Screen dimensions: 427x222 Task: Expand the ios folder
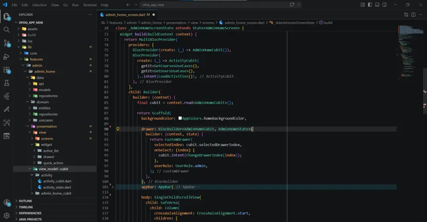[30, 41]
